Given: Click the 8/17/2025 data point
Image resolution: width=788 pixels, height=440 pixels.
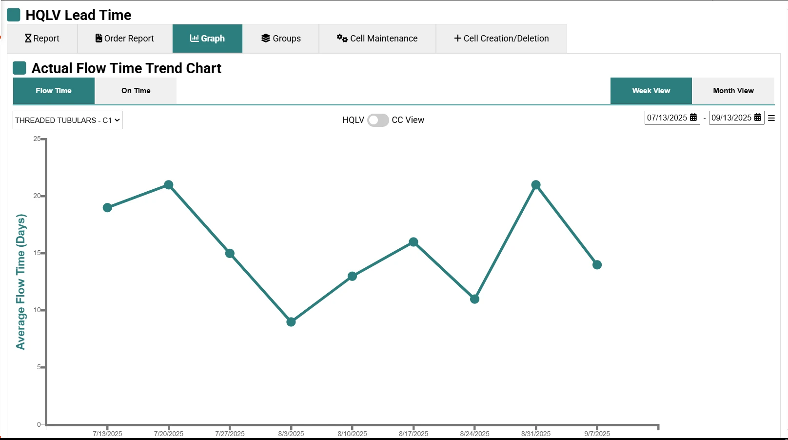Looking at the screenshot, I should click(x=414, y=242).
